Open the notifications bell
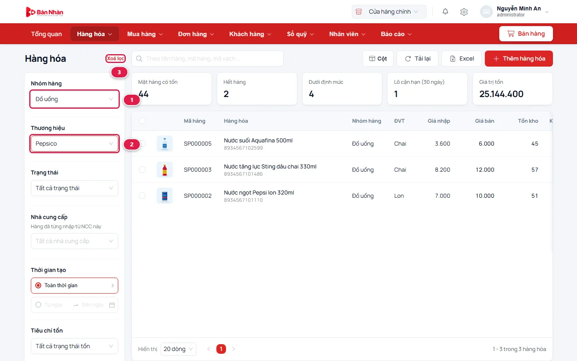This screenshot has height=361, width=577. pyautogui.click(x=445, y=12)
